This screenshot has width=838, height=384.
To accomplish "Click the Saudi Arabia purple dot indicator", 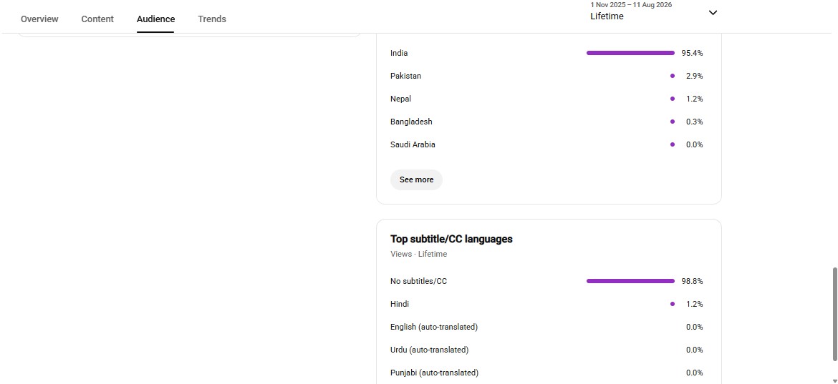I will 673,144.
